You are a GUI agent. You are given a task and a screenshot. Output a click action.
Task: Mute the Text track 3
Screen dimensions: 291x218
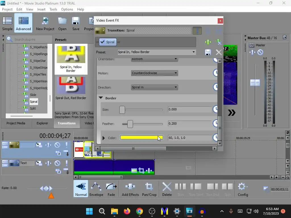click(x=57, y=163)
